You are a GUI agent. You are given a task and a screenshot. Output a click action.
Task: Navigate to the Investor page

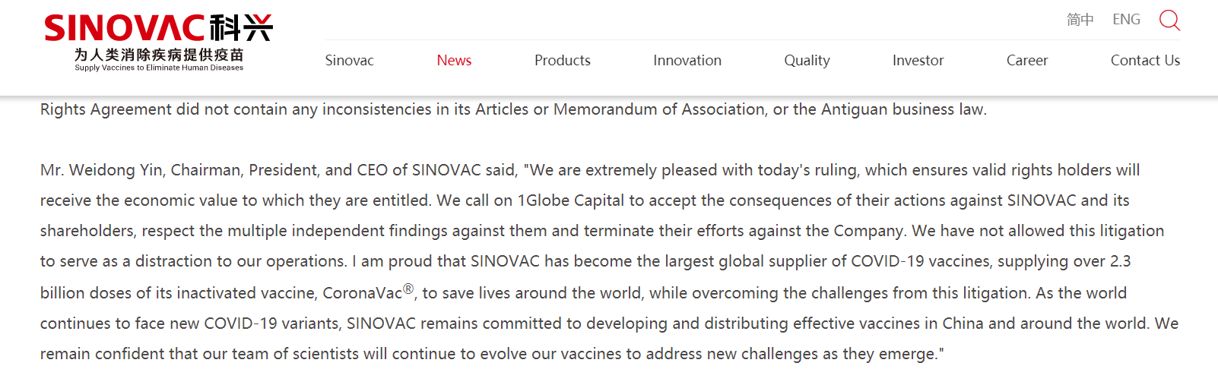pyautogui.click(x=918, y=61)
